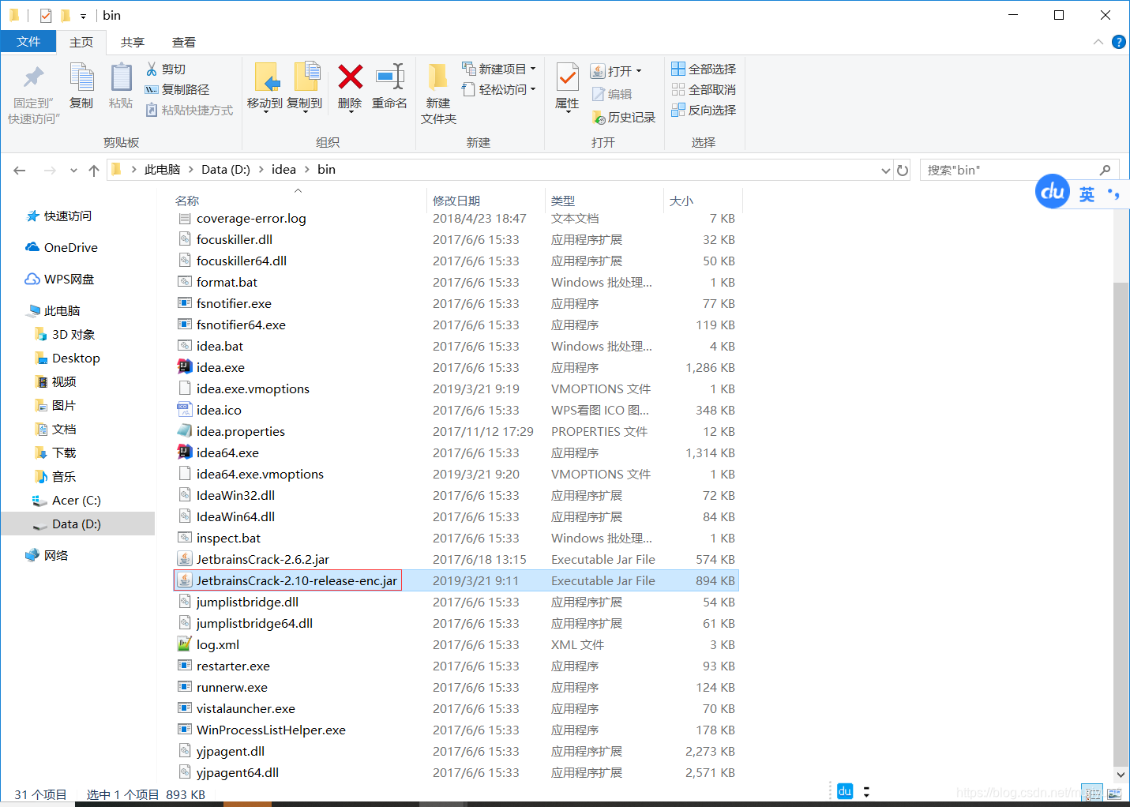
Task: Click Invert Selection (反向选择)
Action: 704,111
